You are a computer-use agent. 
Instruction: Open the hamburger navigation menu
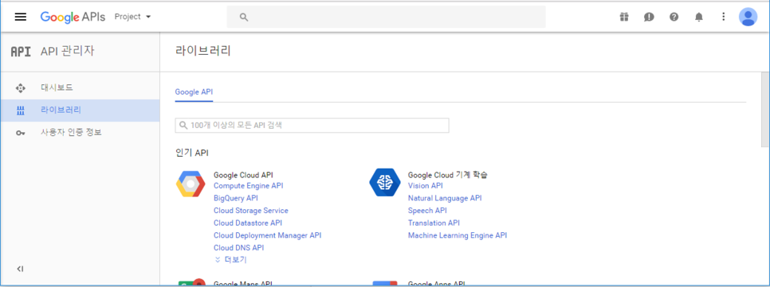click(20, 17)
